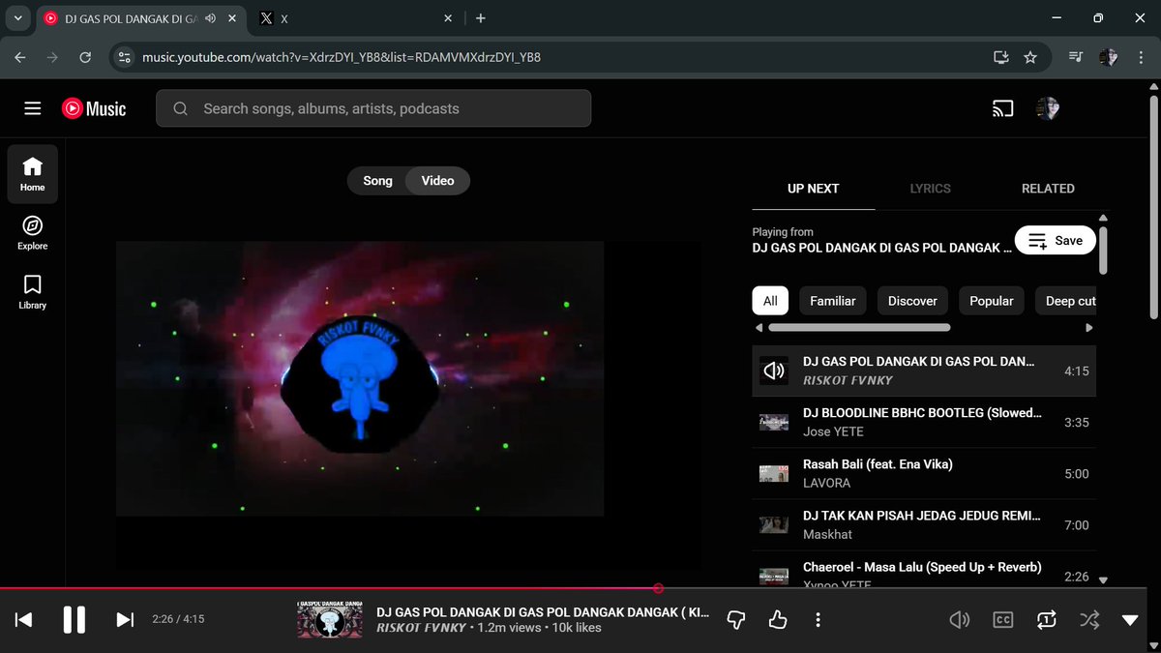1161x653 pixels.
Task: Play Rasah Bali (feat. Ena Vika)
Action: tap(924, 474)
